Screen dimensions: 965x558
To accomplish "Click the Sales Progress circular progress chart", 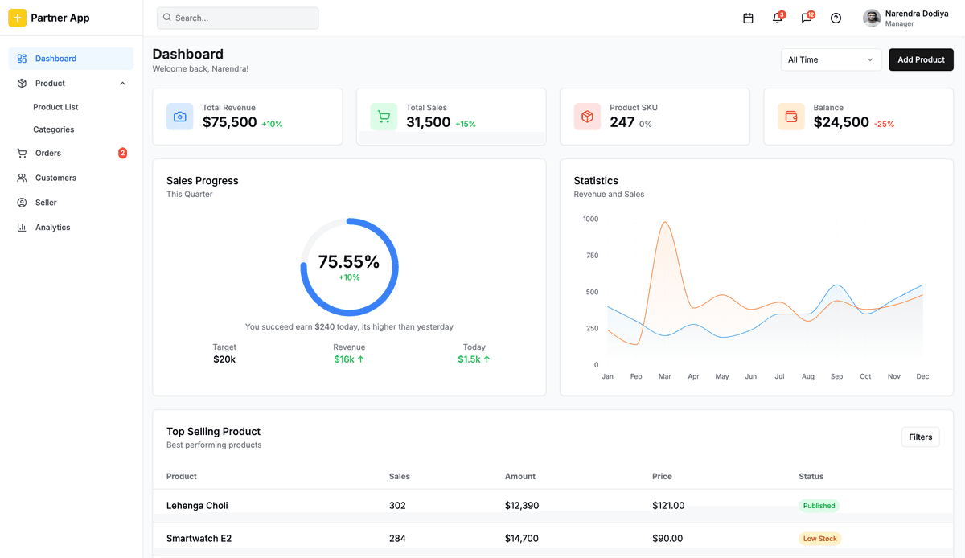I will (x=349, y=266).
